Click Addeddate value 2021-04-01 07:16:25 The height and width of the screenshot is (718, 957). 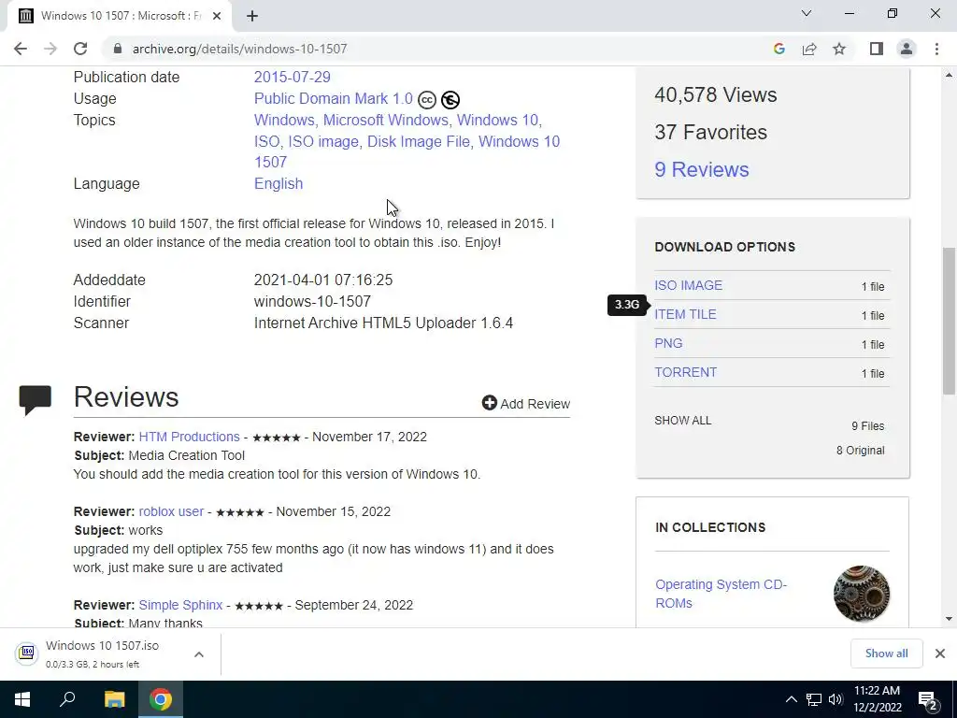[x=322, y=280]
